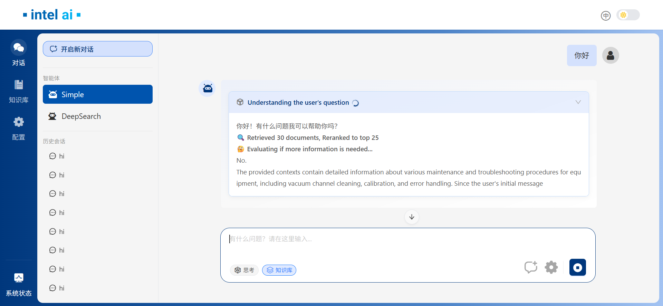Click the language switch icon in header
Screen dimensions: 663x306
click(x=606, y=16)
